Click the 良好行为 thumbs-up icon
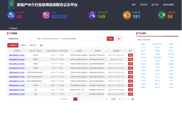 click(x=127, y=15)
